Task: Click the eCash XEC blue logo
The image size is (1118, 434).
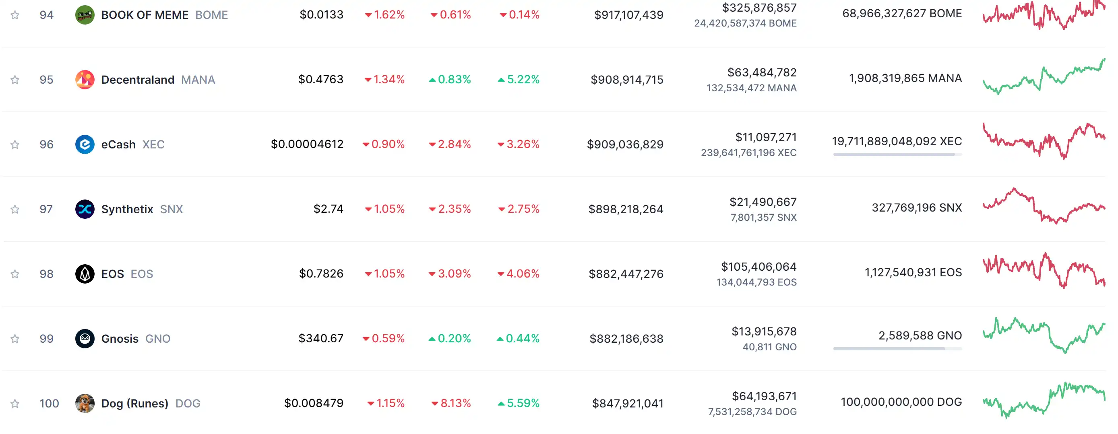Action: coord(85,144)
